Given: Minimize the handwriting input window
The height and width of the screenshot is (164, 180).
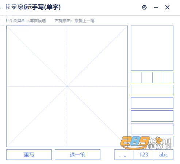Looking at the screenshot, I should pyautogui.click(x=156, y=7).
